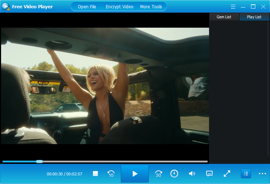Open More Tools menu
This screenshot has height=184, width=270.
(151, 7)
